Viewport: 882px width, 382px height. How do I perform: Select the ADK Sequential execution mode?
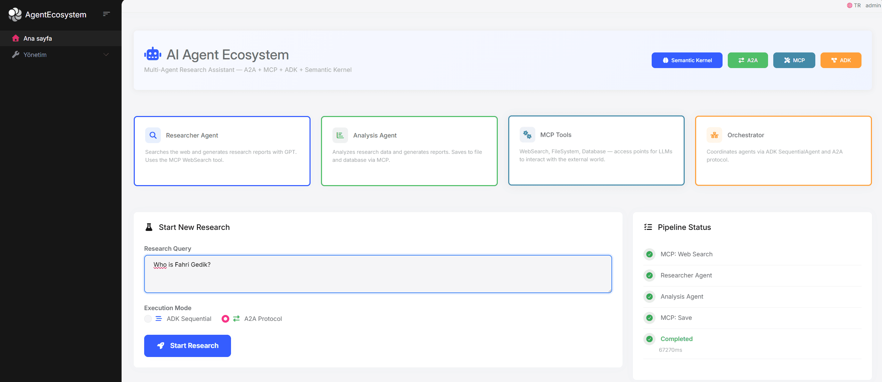[148, 318]
